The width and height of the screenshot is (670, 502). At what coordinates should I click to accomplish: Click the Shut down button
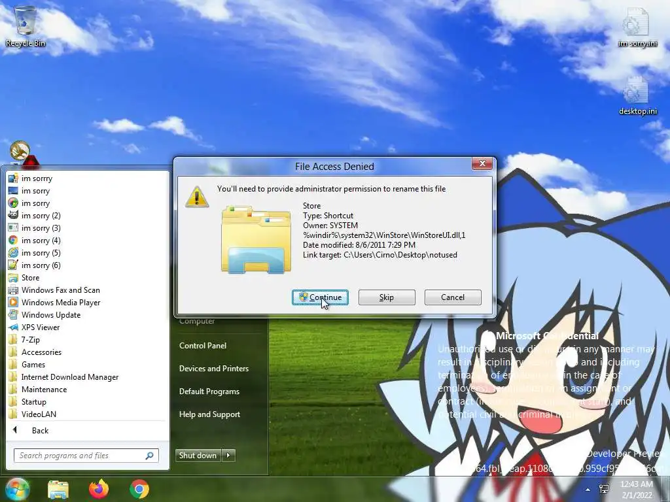198,456
